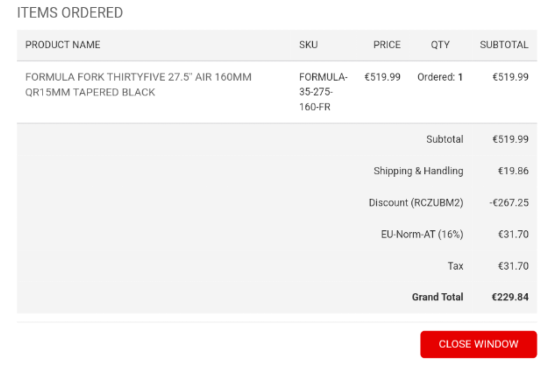Screen dimensions: 554x386
Task: Click the Items Ordered heading
Action: [x=70, y=13]
